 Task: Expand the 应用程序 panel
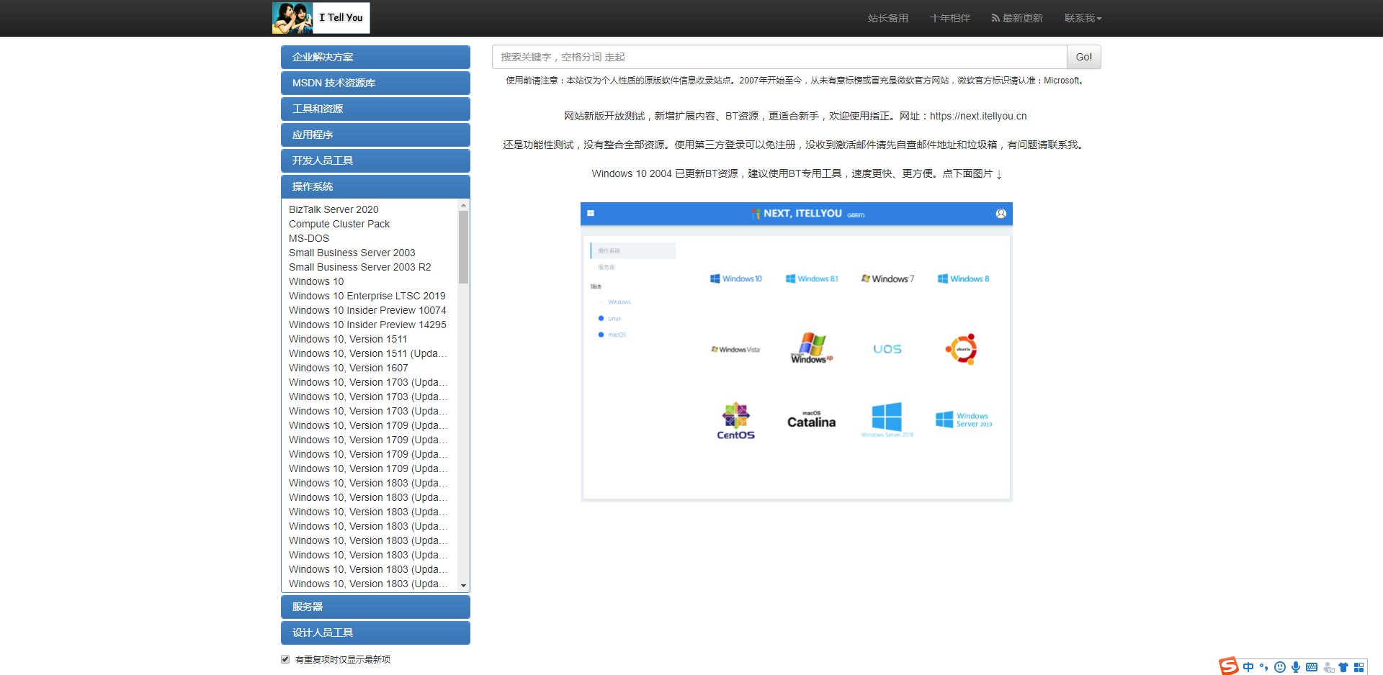[375, 135]
